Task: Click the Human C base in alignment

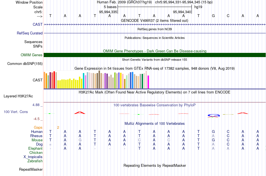Action: [x=228, y=132]
